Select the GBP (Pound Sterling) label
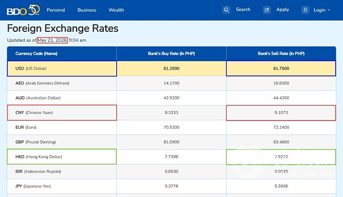 click(x=35, y=142)
